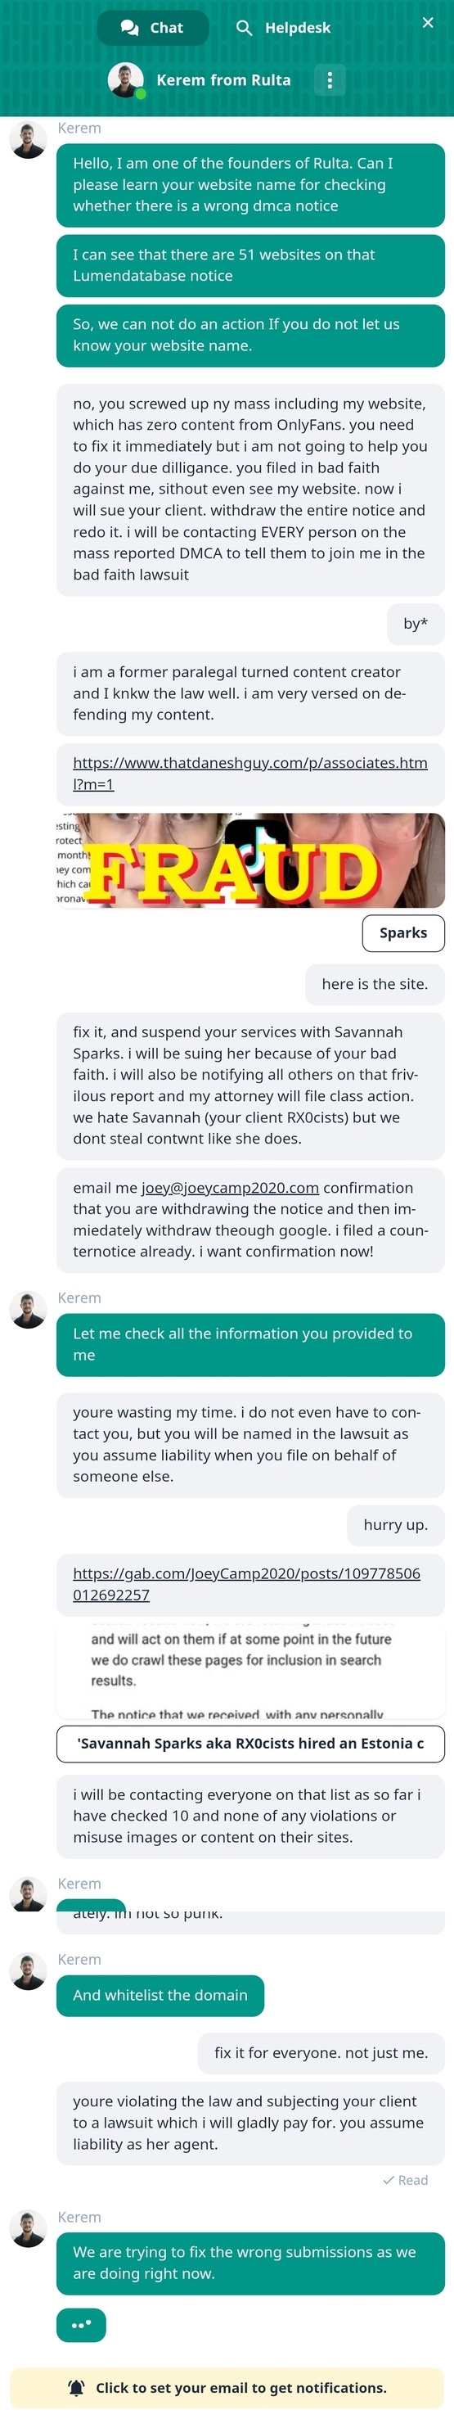Click the notification bell icon
This screenshot has height=2419, width=454.
tap(76, 2388)
